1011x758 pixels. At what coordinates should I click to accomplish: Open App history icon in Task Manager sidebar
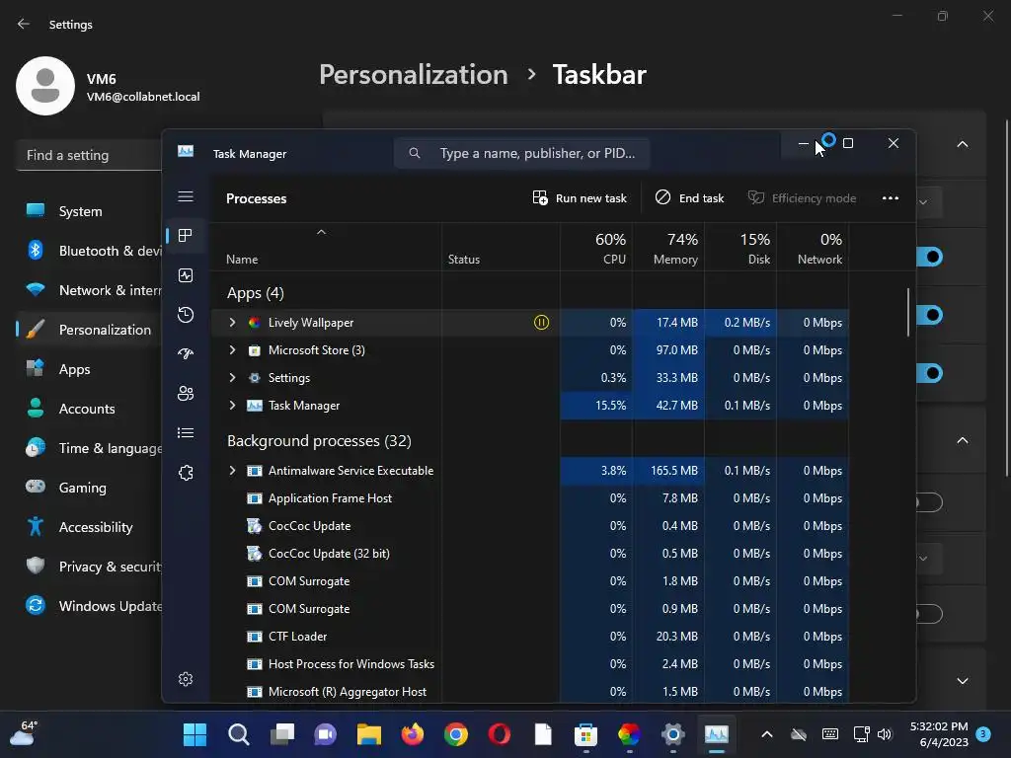pos(186,315)
